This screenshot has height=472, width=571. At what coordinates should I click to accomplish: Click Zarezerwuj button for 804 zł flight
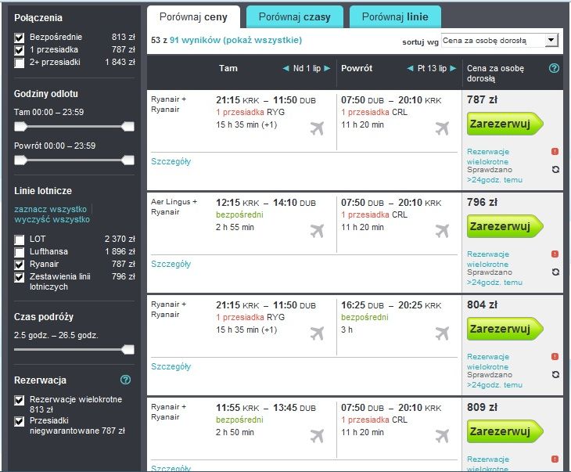tap(505, 329)
